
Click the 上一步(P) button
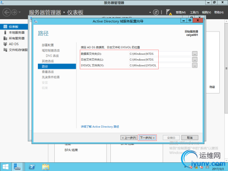(x=129, y=138)
